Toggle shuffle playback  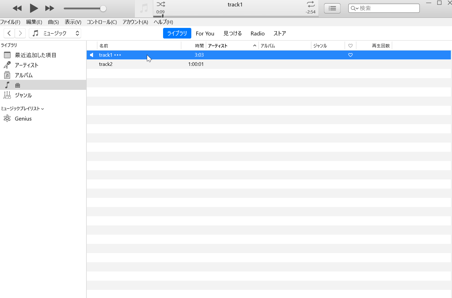click(x=161, y=4)
